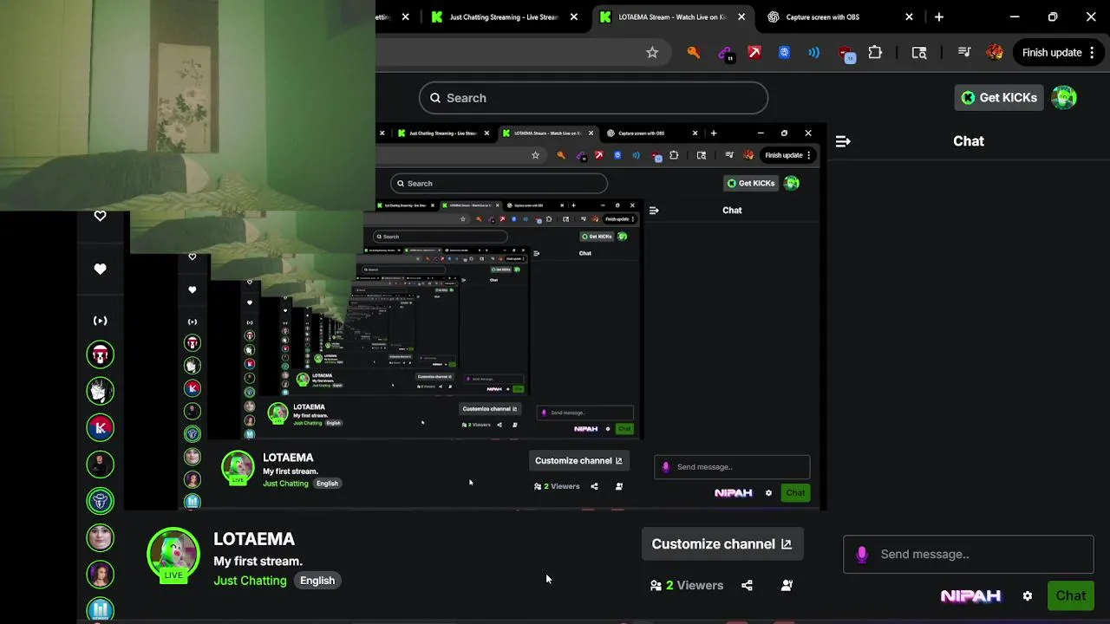Click the Get KICKs button
Screen dimensions: 1110x624
[x=998, y=98]
